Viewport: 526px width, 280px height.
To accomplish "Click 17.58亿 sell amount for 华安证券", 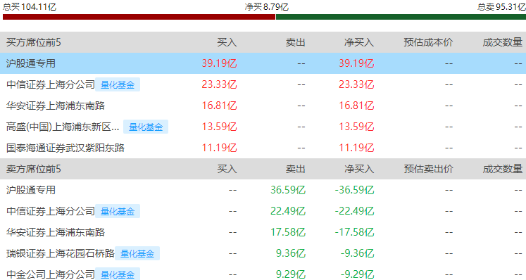I will tap(288, 232).
